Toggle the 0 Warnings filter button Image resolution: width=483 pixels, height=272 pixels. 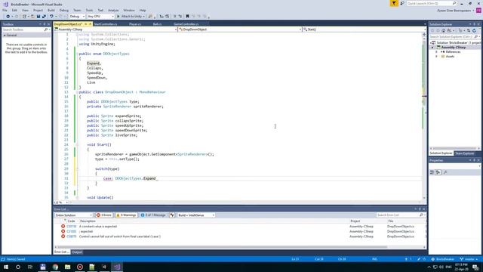[126, 215]
